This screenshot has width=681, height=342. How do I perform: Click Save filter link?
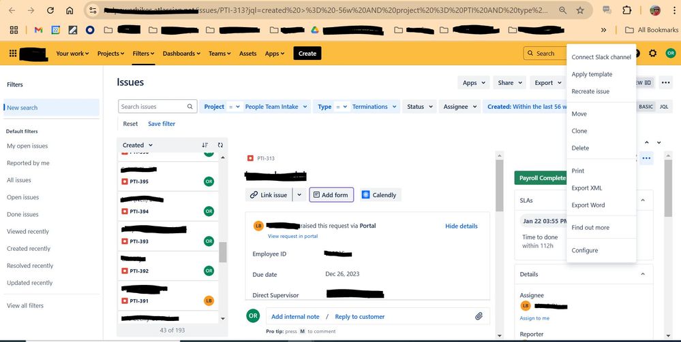click(x=162, y=124)
